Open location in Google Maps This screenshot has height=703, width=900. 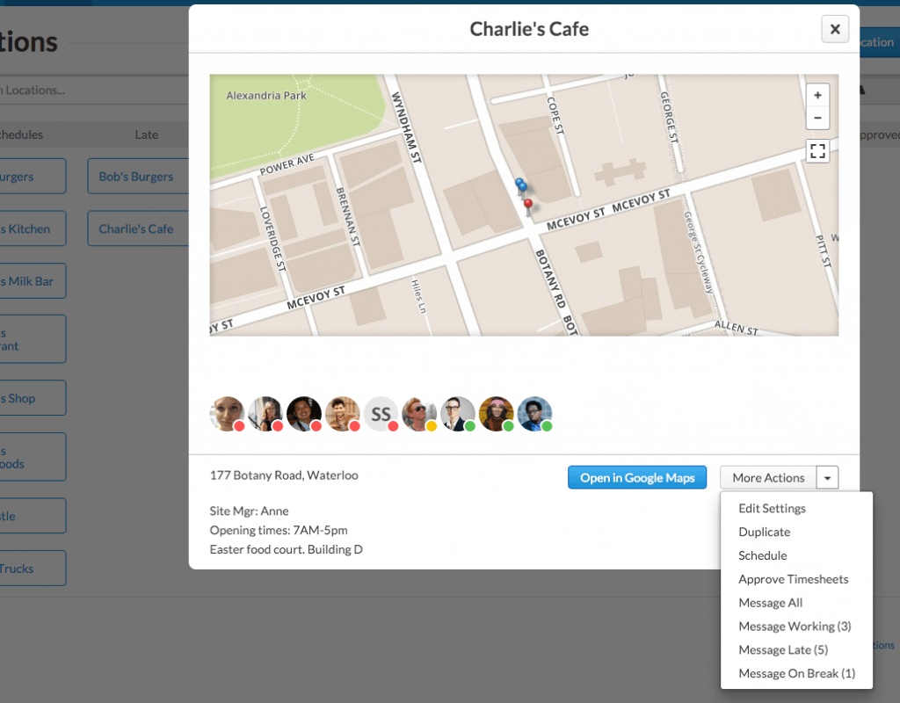pos(637,478)
